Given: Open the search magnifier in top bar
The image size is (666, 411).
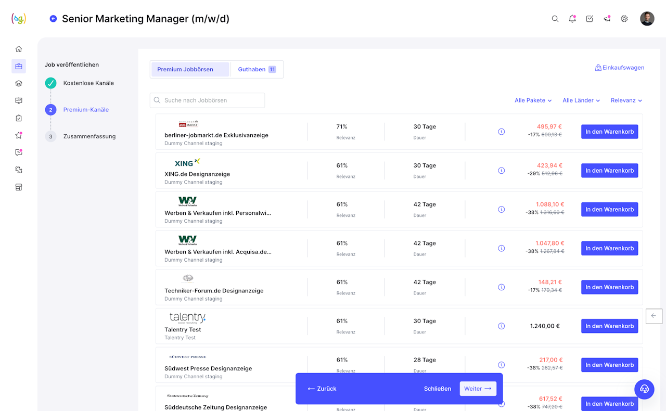Looking at the screenshot, I should pyautogui.click(x=555, y=19).
